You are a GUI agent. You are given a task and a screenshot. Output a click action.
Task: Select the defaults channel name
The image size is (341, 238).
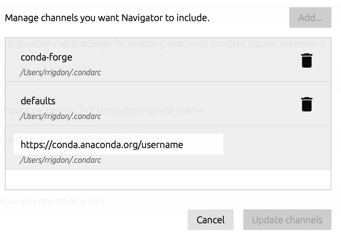38,101
